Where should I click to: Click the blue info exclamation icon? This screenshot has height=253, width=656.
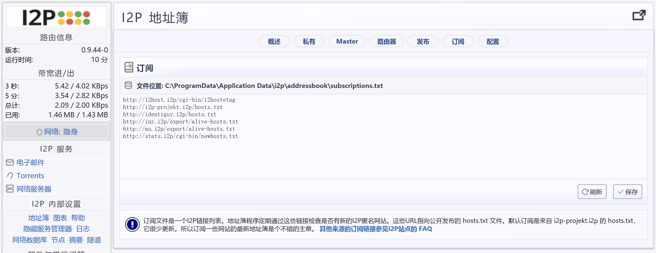pos(132,224)
